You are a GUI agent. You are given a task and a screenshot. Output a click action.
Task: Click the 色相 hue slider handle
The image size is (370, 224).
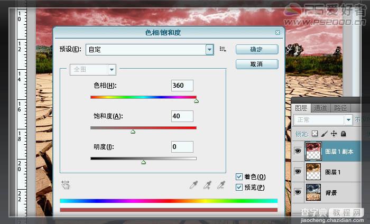196,101
